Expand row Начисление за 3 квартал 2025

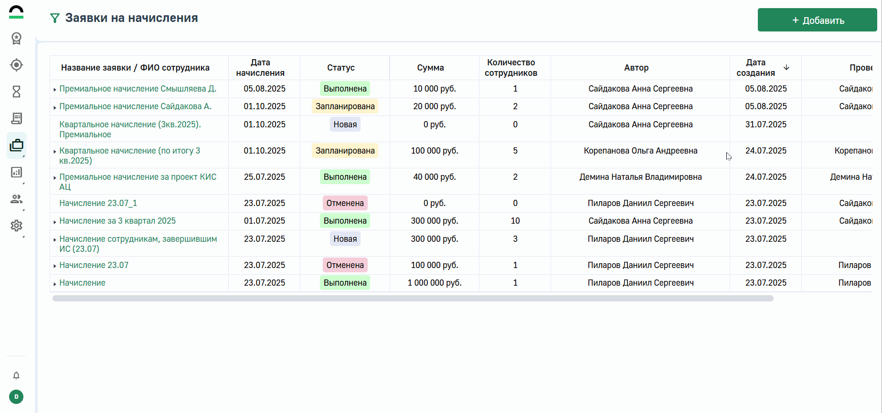[x=55, y=222]
